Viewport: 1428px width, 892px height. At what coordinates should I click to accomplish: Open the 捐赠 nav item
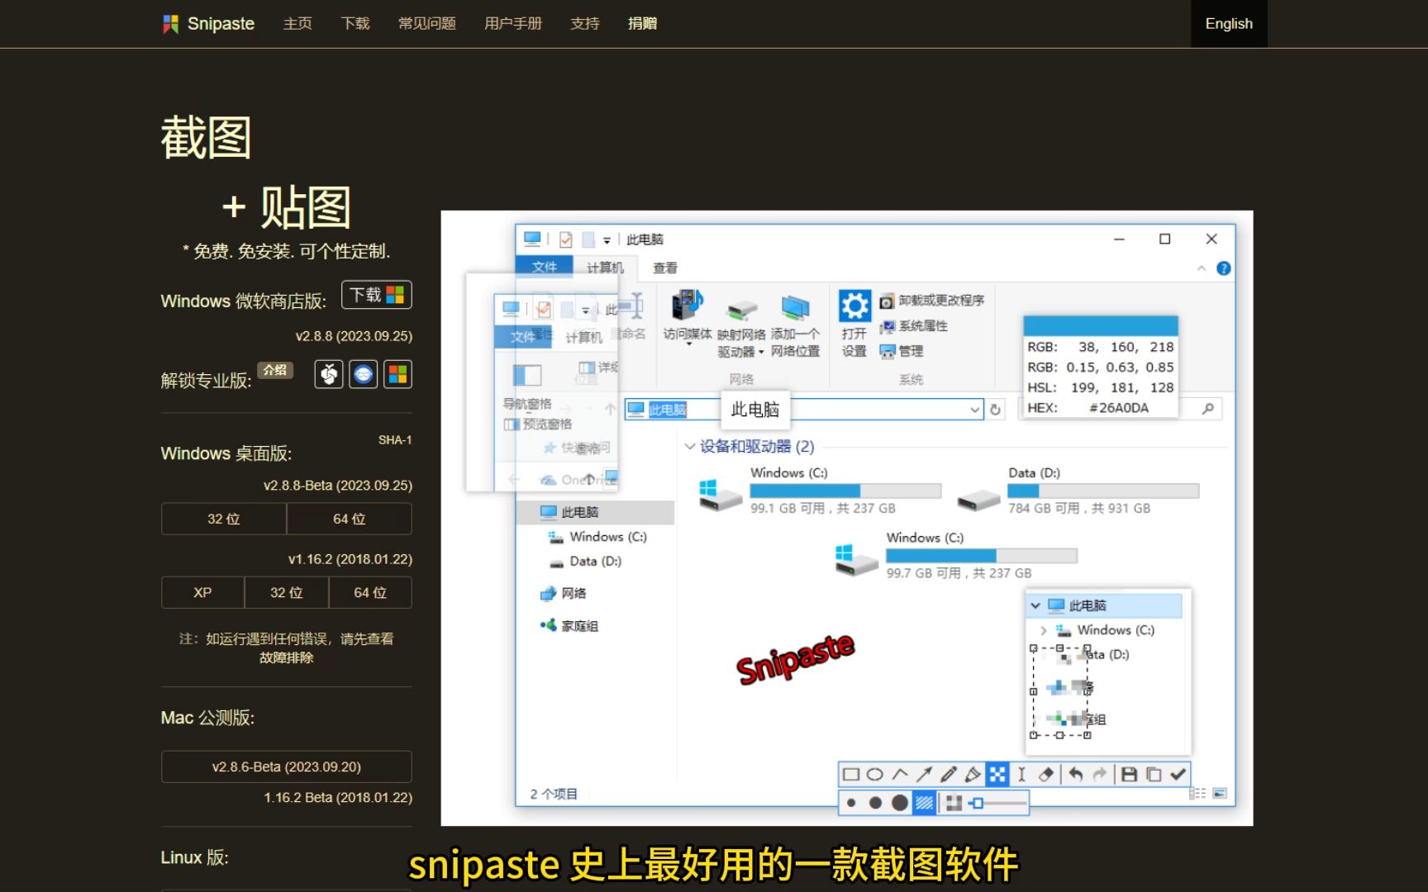pos(642,23)
